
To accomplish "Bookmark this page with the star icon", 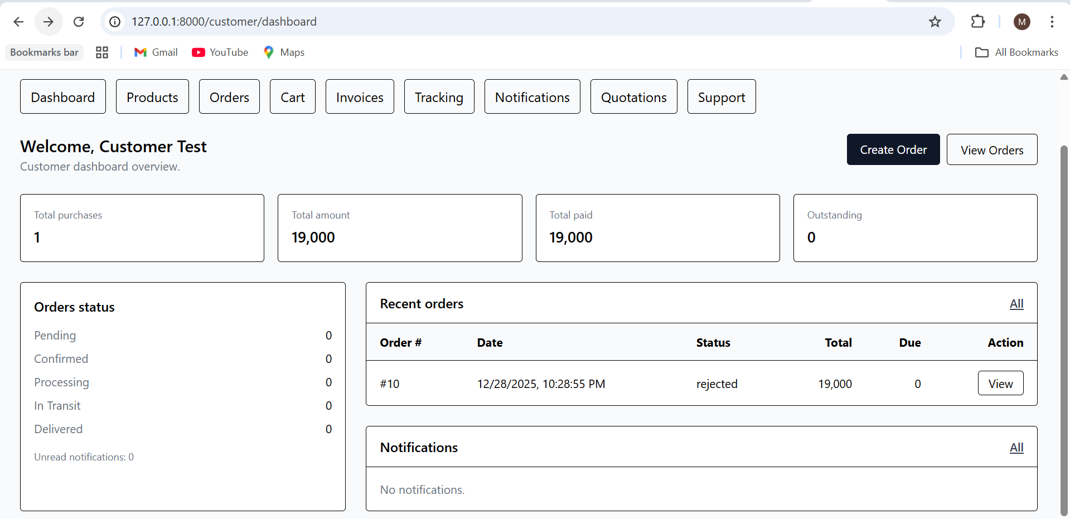I will (x=935, y=22).
